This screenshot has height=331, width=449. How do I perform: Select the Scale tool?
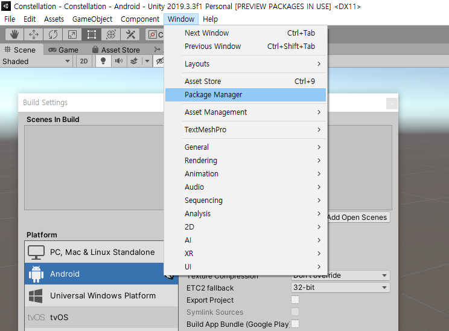(x=72, y=34)
